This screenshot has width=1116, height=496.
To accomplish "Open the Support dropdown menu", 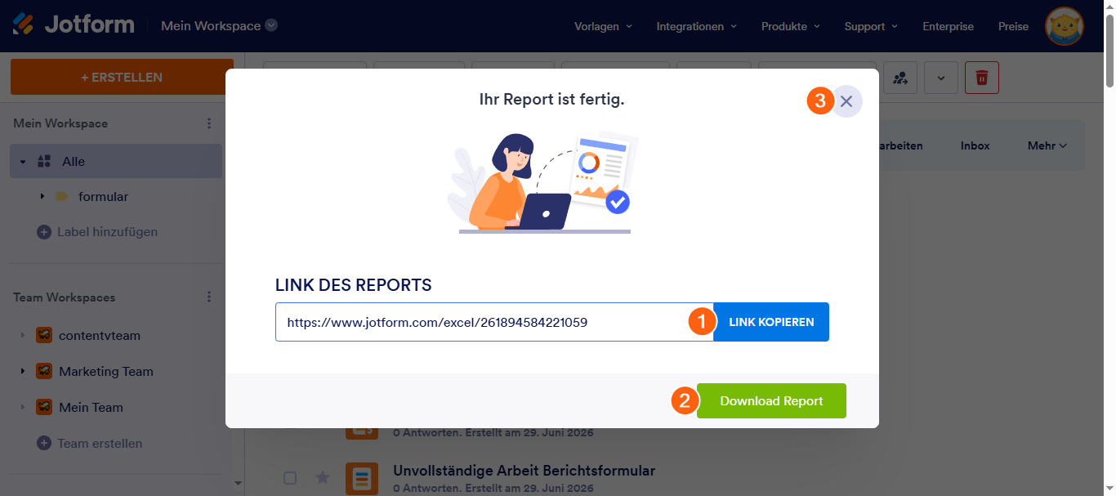I will click(x=871, y=26).
